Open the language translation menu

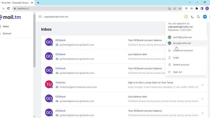pyautogui.click(x=198, y=17)
